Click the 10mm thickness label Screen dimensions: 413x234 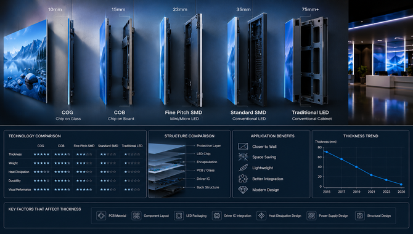click(x=55, y=9)
